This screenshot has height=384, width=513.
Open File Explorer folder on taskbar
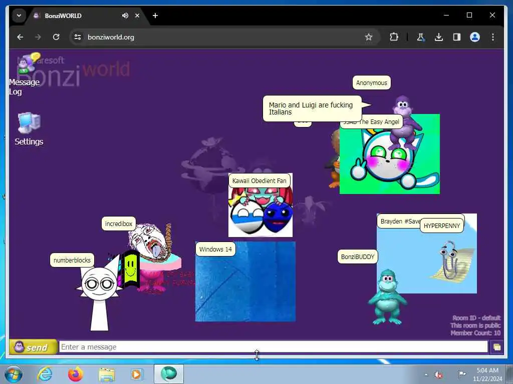pyautogui.click(x=107, y=374)
